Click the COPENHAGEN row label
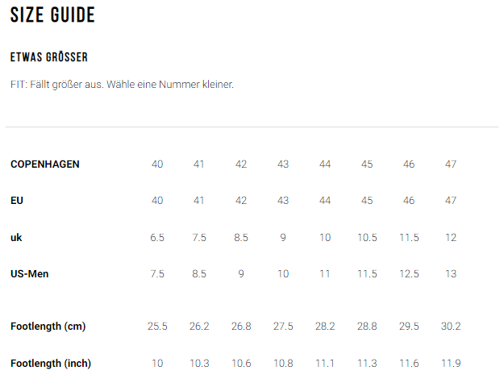The width and height of the screenshot is (504, 387). pyautogui.click(x=45, y=164)
